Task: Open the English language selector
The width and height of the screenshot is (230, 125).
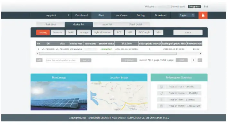Action: (x=187, y=15)
